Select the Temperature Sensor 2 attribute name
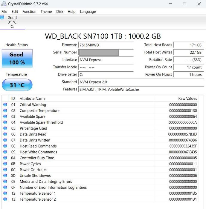 (38, 199)
